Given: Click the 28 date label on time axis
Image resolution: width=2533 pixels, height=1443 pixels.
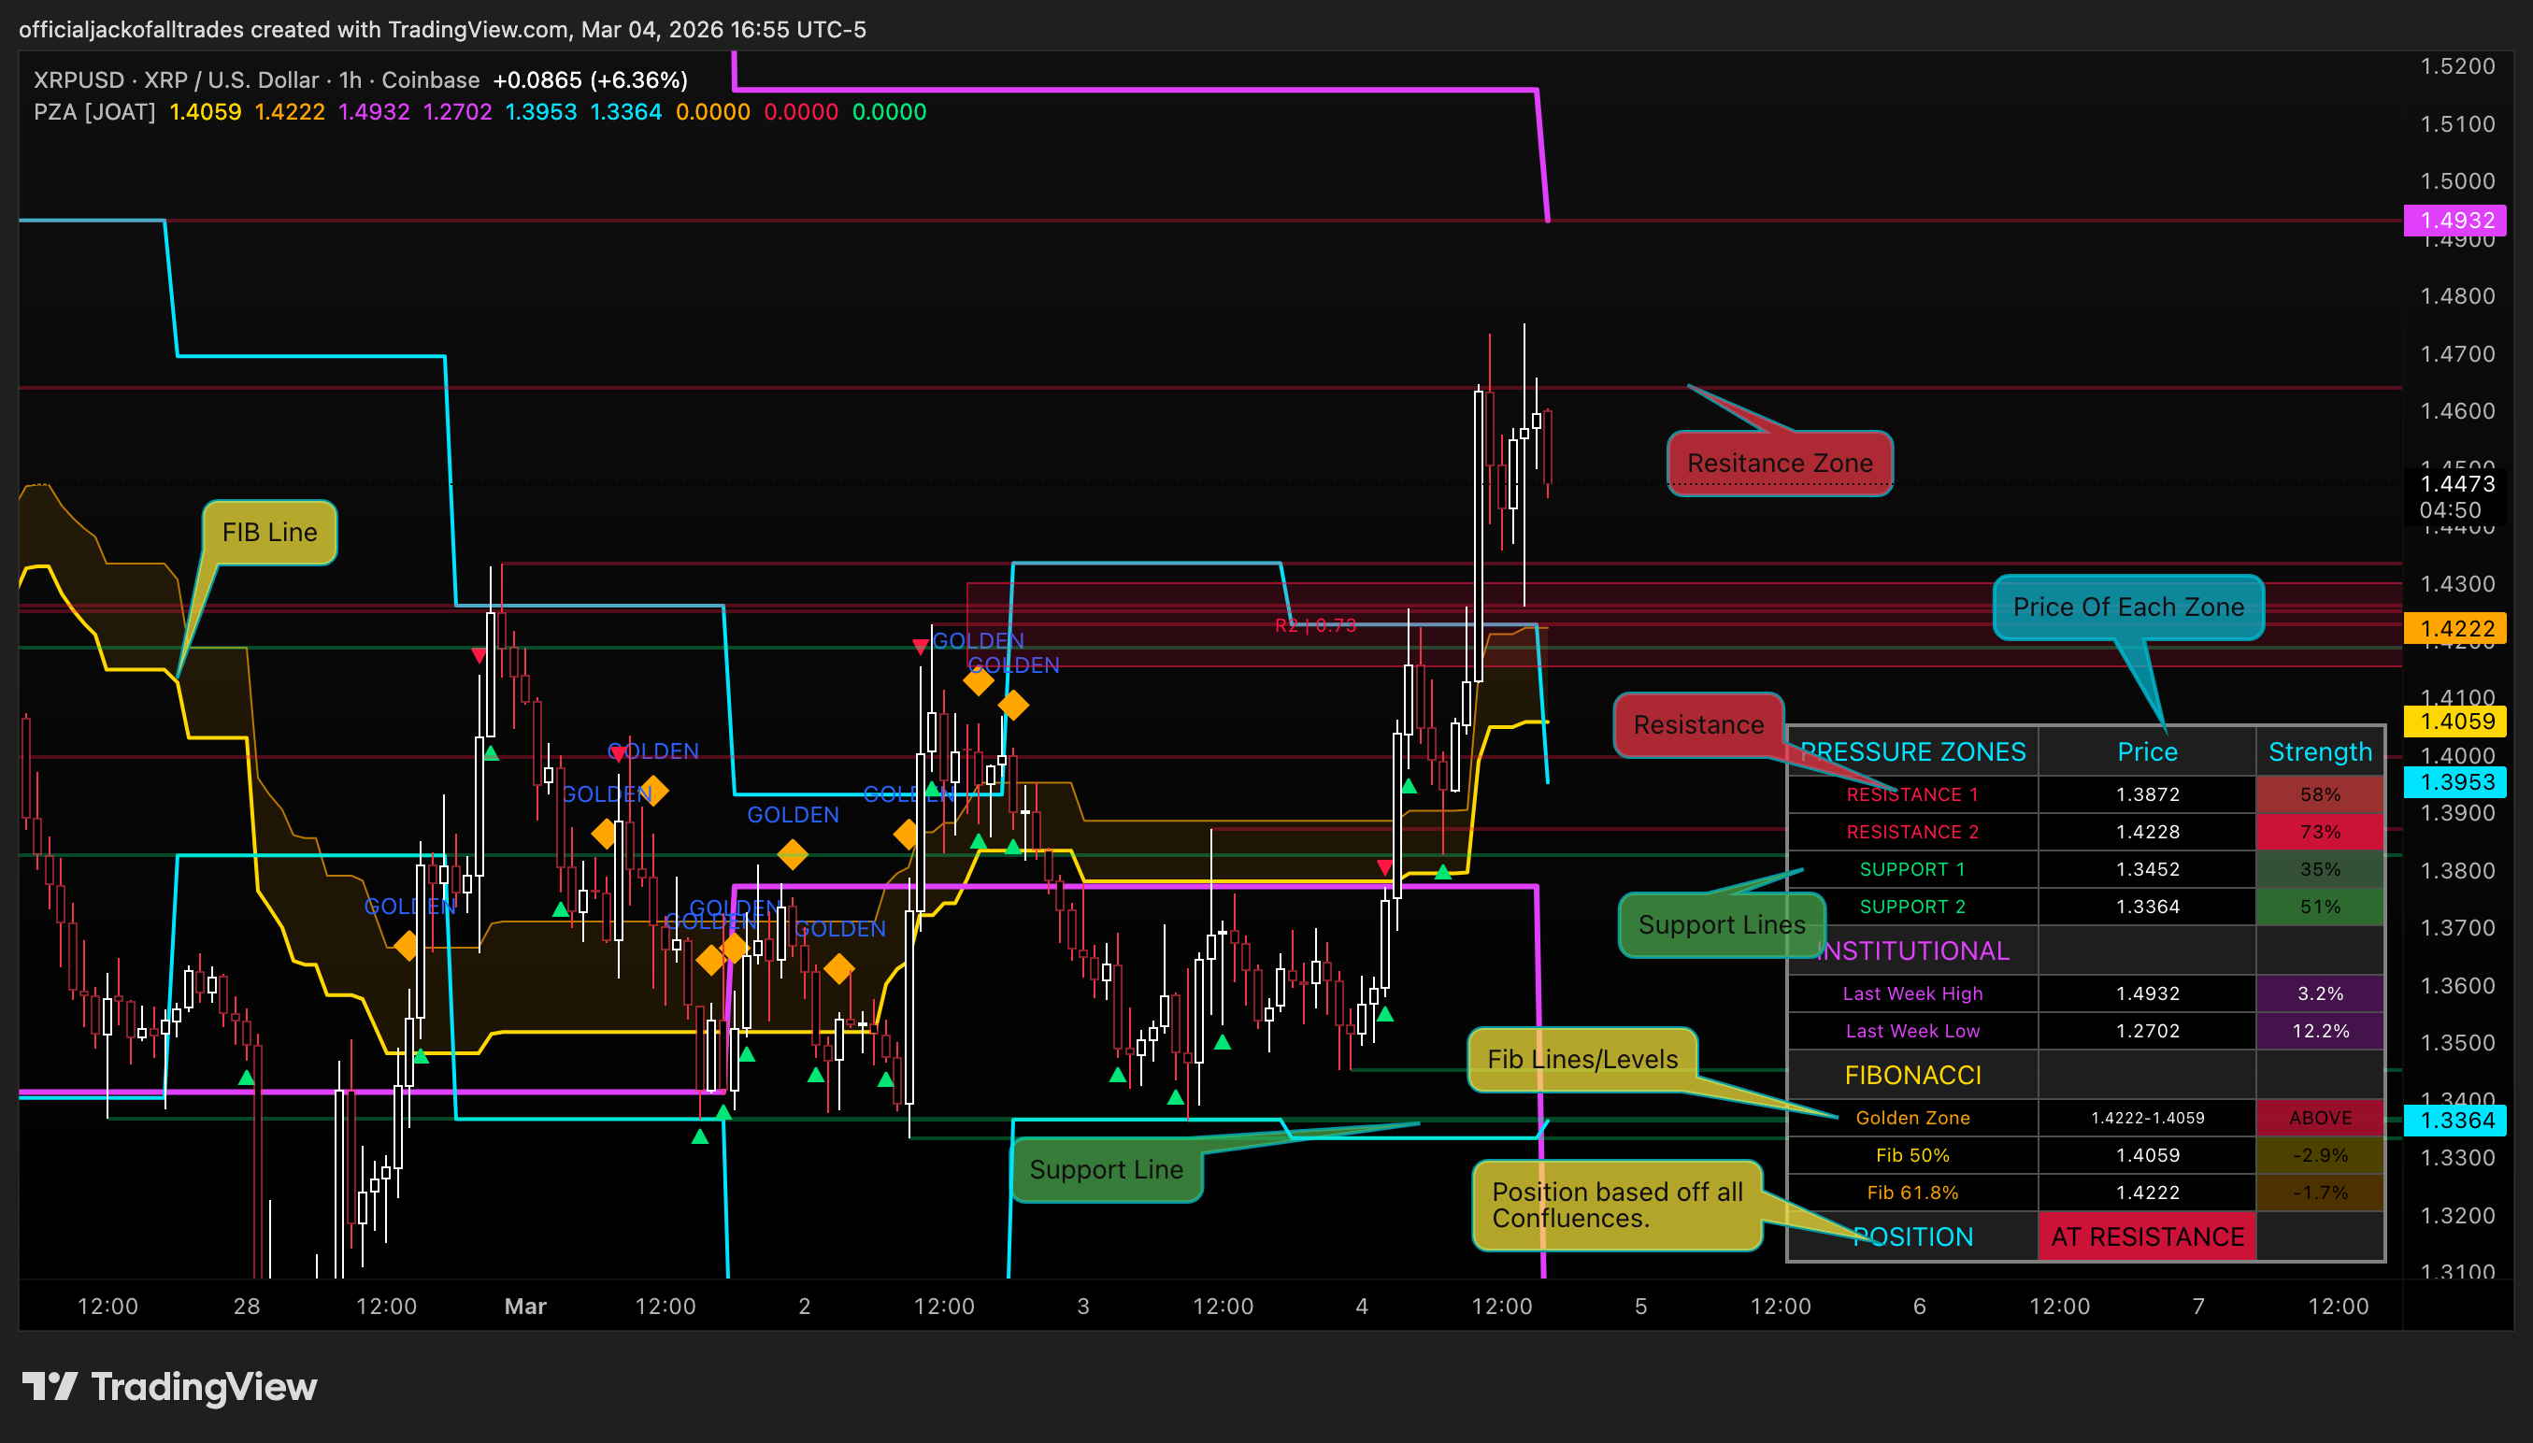Looking at the screenshot, I should click(x=247, y=1307).
